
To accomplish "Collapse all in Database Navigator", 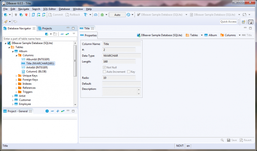I will (x=62, y=34).
